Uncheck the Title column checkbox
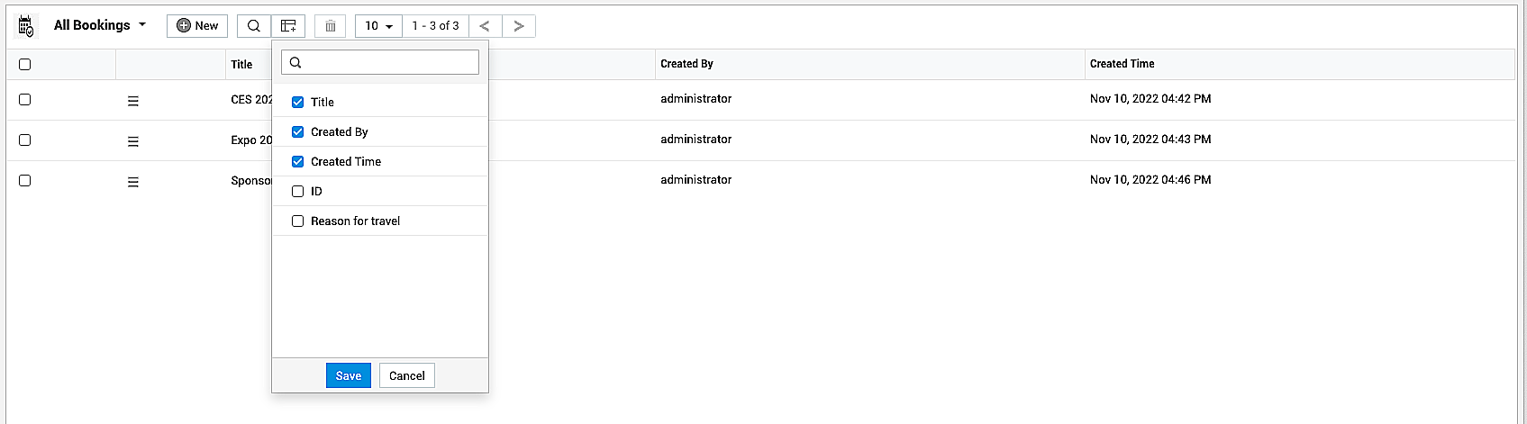The image size is (1527, 424). 298,103
